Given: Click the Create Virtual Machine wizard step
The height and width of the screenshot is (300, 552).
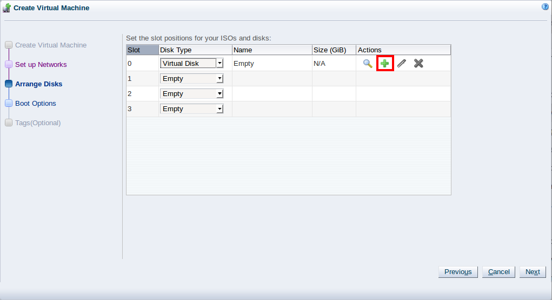Looking at the screenshot, I should click(51, 45).
